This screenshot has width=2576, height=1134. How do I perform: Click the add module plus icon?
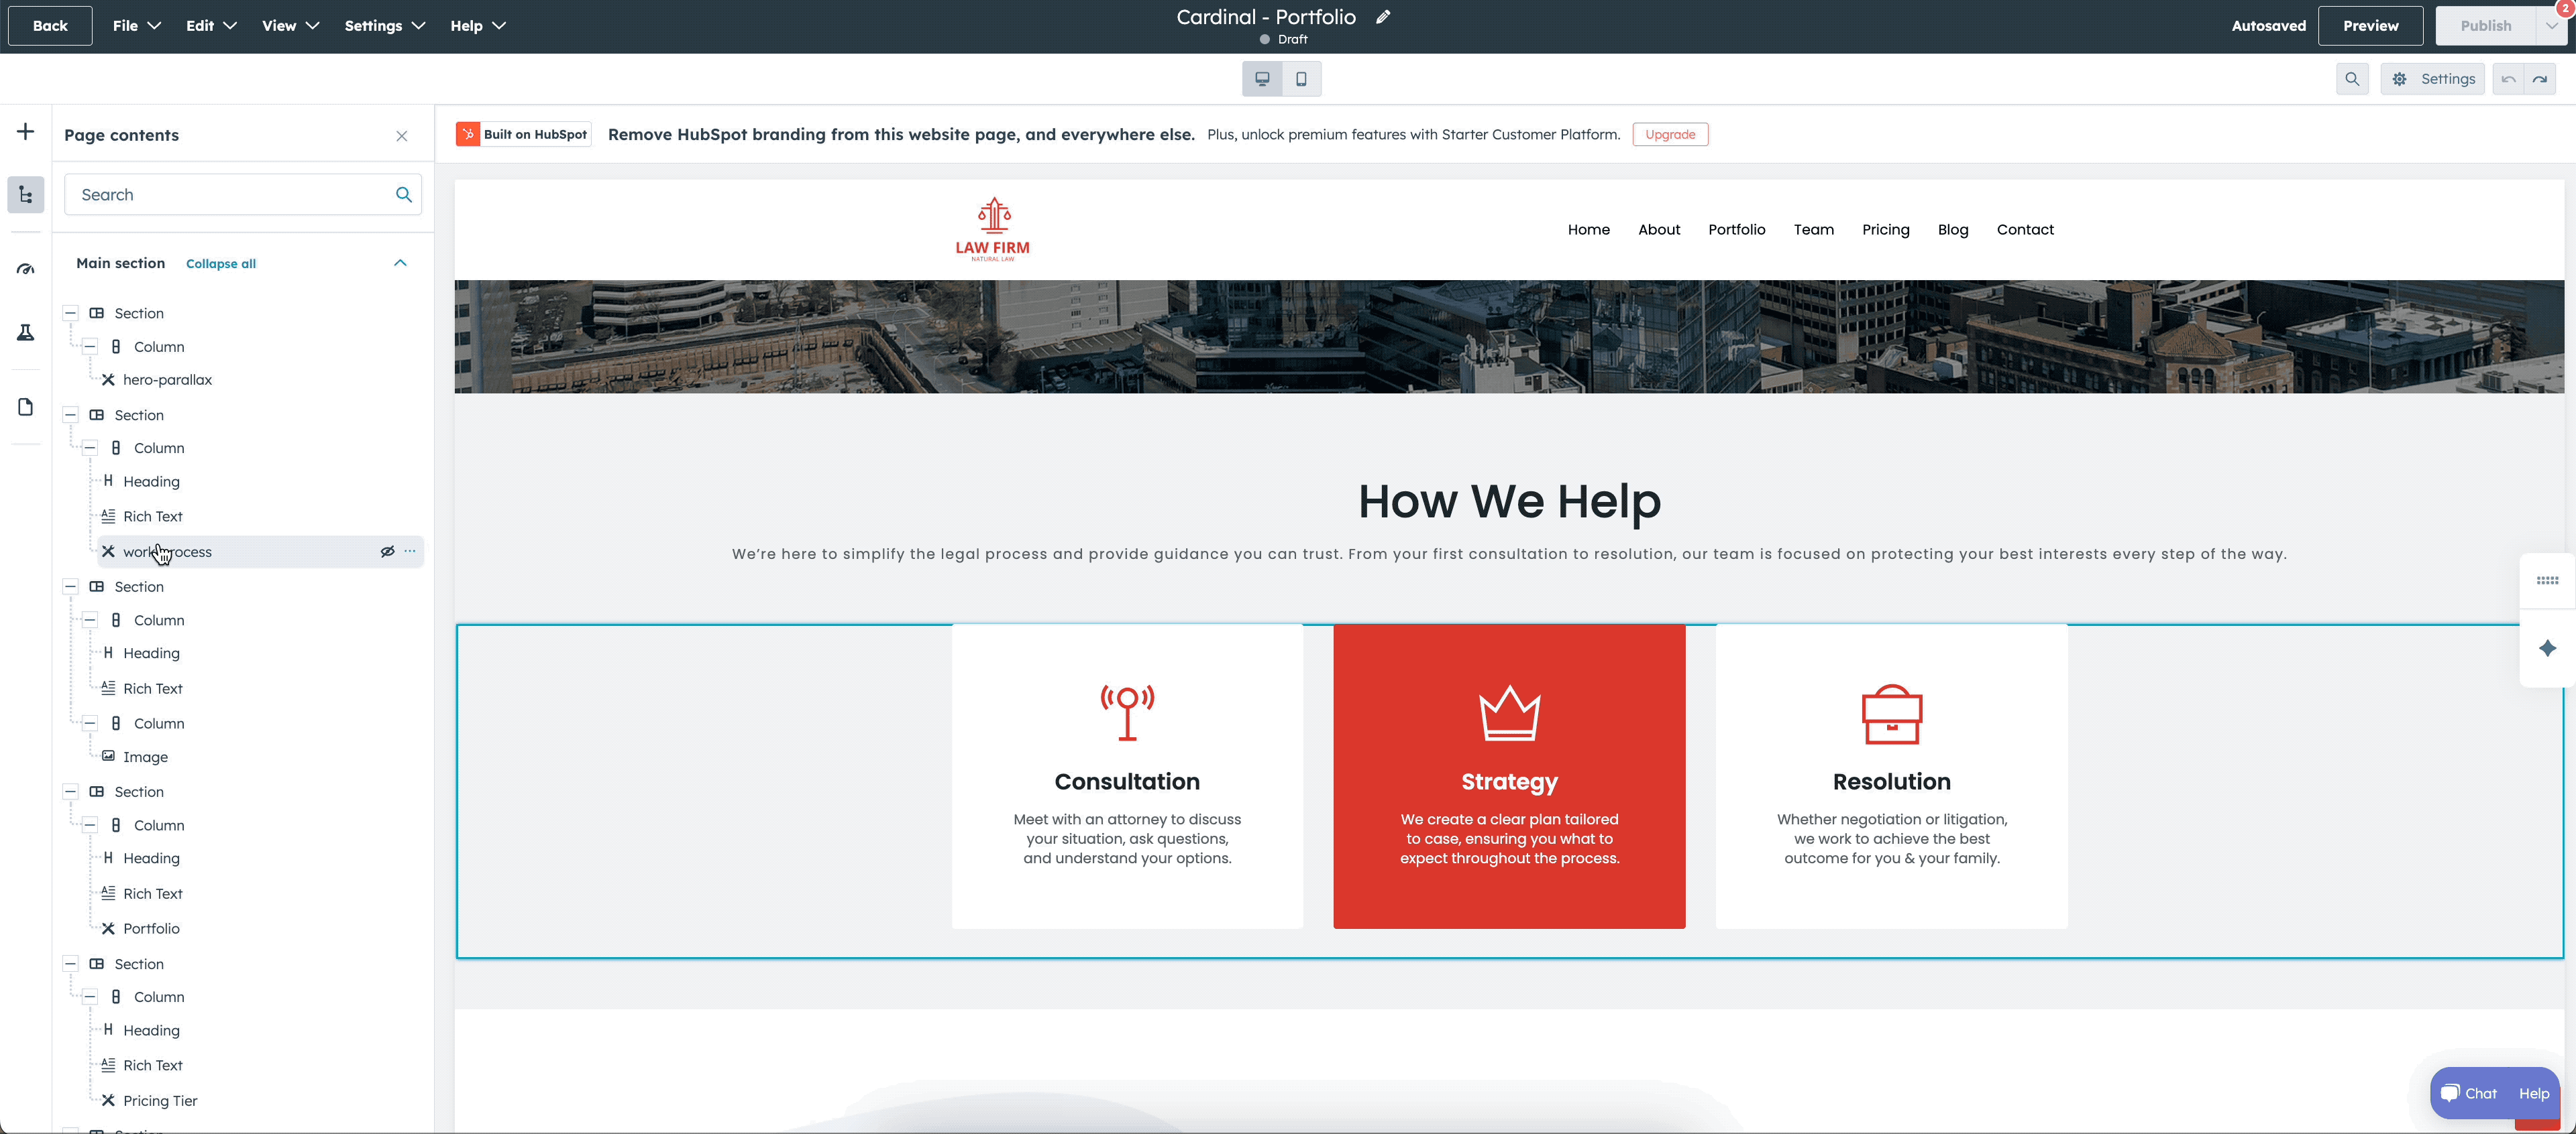[x=25, y=132]
